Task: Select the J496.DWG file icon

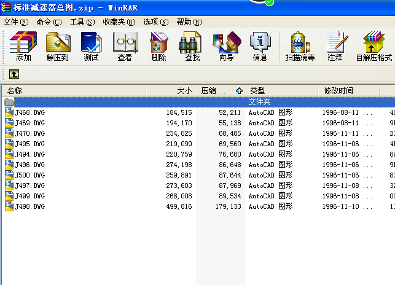Action: click(9, 165)
